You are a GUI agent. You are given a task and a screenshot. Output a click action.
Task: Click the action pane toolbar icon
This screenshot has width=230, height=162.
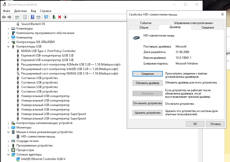pyautogui.click(x=38, y=17)
